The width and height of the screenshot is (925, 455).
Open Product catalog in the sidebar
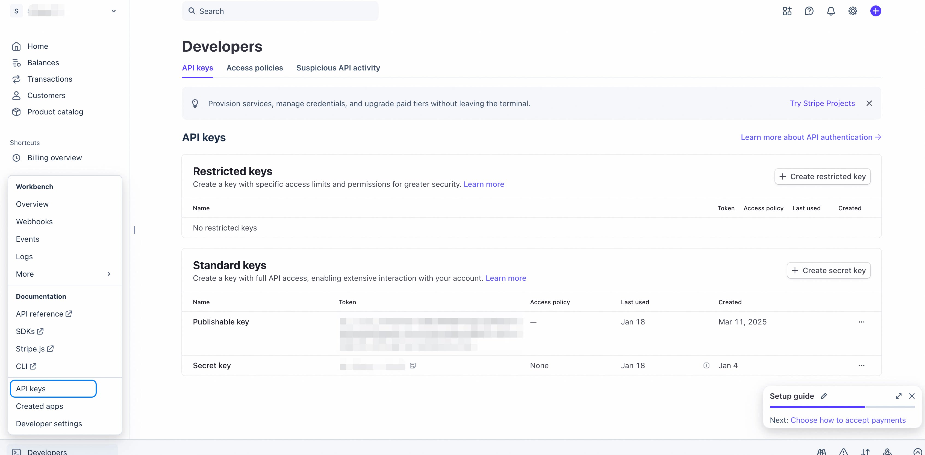pyautogui.click(x=48, y=112)
